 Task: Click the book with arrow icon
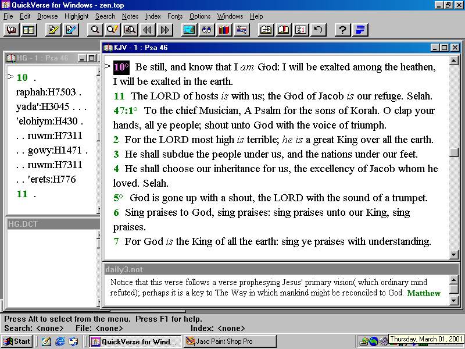266,30
